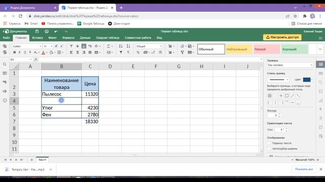
Task: Align text to top of cell
Action: pyautogui.click(x=71, y=46)
